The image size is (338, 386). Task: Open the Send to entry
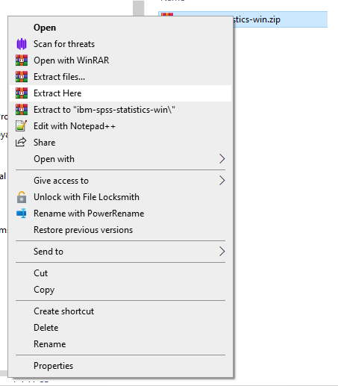pos(120,252)
